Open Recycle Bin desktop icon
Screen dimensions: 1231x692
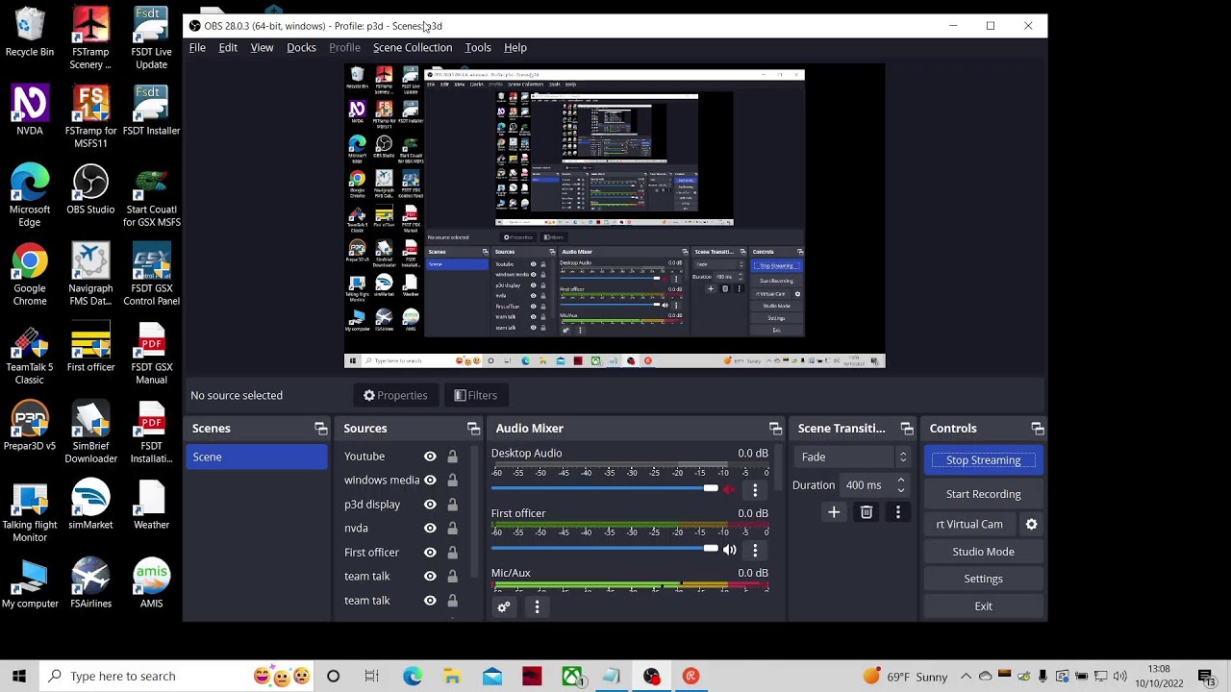coord(30,32)
